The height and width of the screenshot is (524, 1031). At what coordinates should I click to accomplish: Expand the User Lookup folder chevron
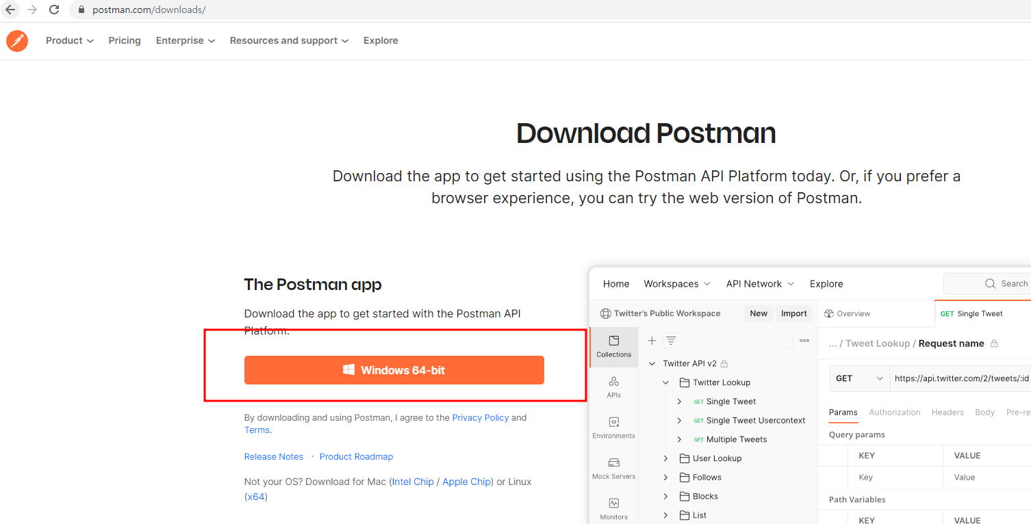tap(665, 458)
